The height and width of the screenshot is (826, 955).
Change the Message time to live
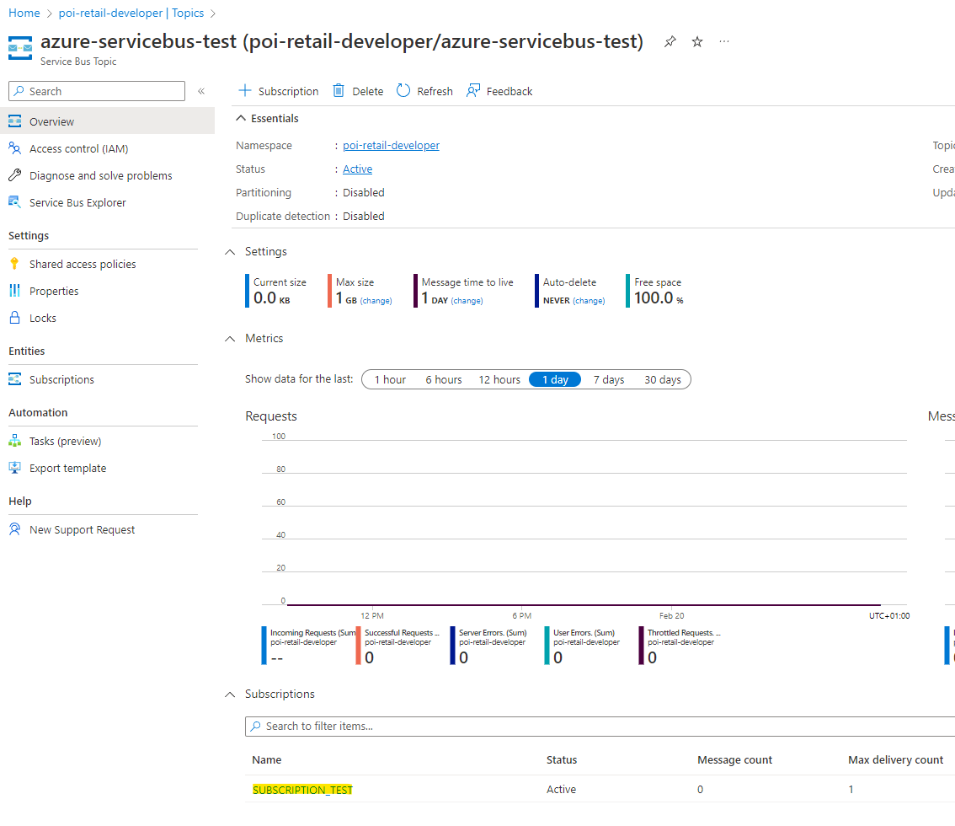point(467,301)
